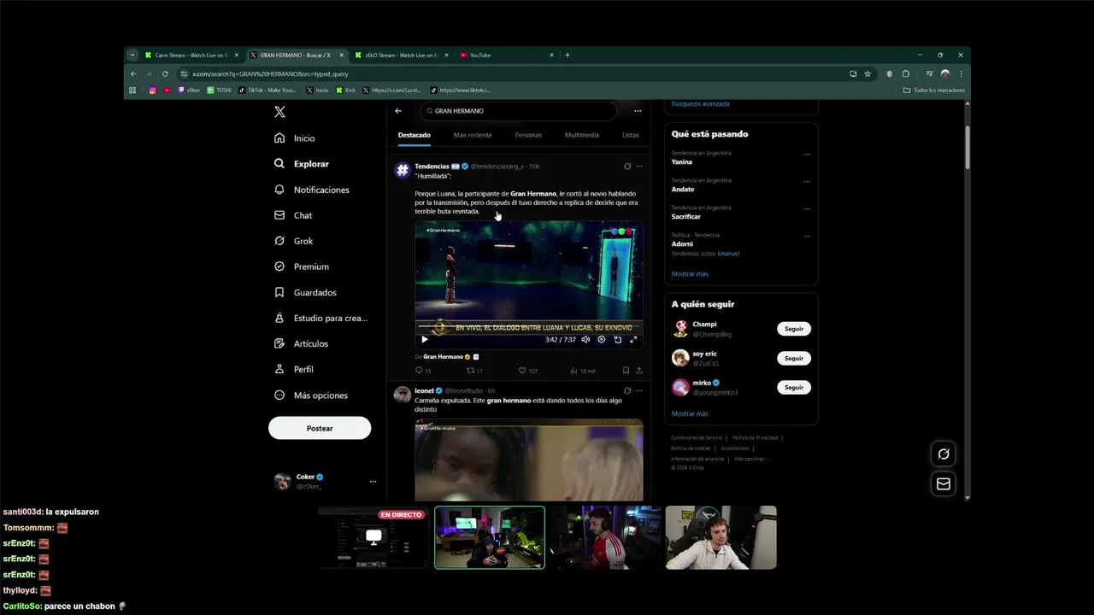Click Mostrar más under trends
1094x615 pixels.
pyautogui.click(x=690, y=274)
